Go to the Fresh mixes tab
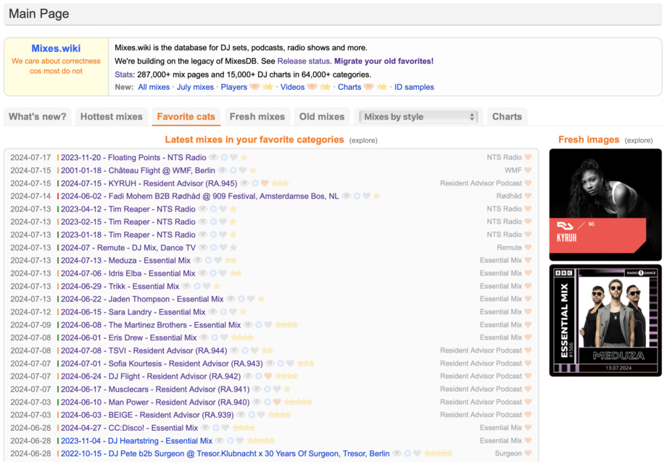 (257, 117)
